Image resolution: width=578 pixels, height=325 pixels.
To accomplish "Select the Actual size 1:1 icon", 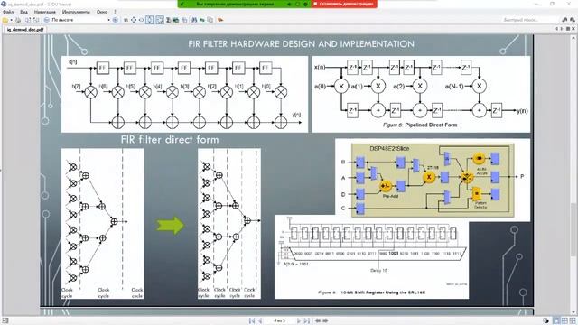I will pos(126,20).
